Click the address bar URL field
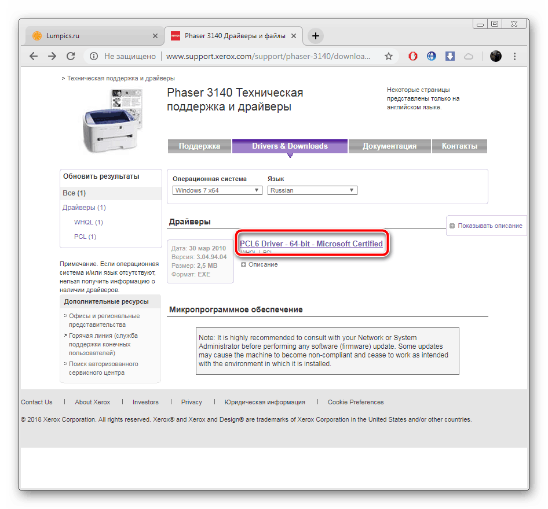This screenshot has width=548, height=509. click(x=266, y=56)
